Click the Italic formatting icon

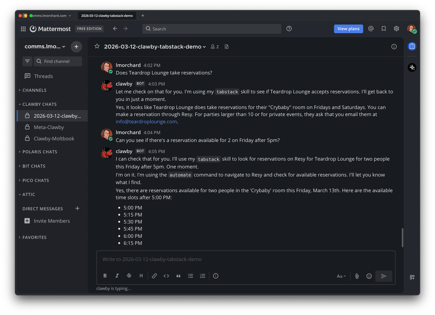pyautogui.click(x=117, y=276)
